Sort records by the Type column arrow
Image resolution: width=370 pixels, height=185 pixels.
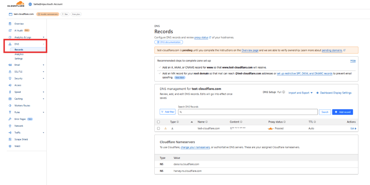pyautogui.click(x=192, y=122)
